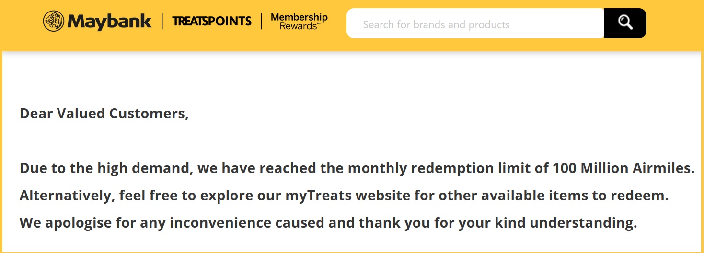704x253 pixels.
Task: Click the 'We apologise' sentence start
Action: coord(59,223)
